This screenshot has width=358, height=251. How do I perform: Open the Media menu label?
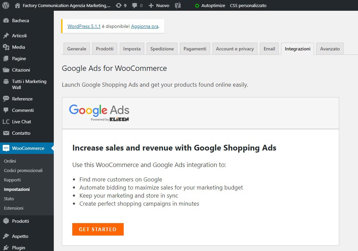coord(18,47)
